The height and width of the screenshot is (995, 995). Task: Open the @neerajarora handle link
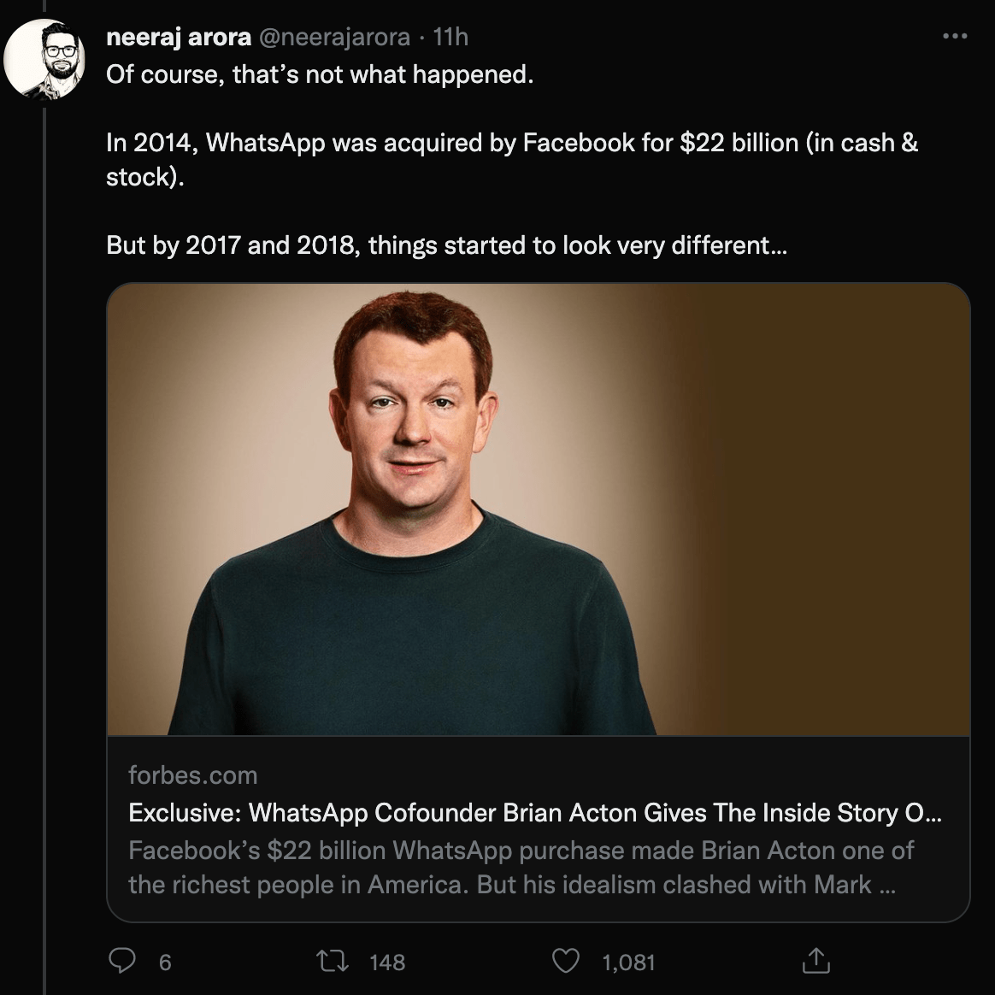coord(334,38)
